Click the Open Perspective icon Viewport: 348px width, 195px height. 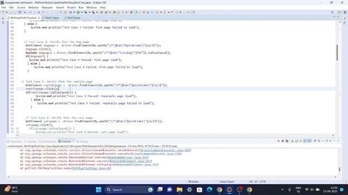click(x=339, y=12)
